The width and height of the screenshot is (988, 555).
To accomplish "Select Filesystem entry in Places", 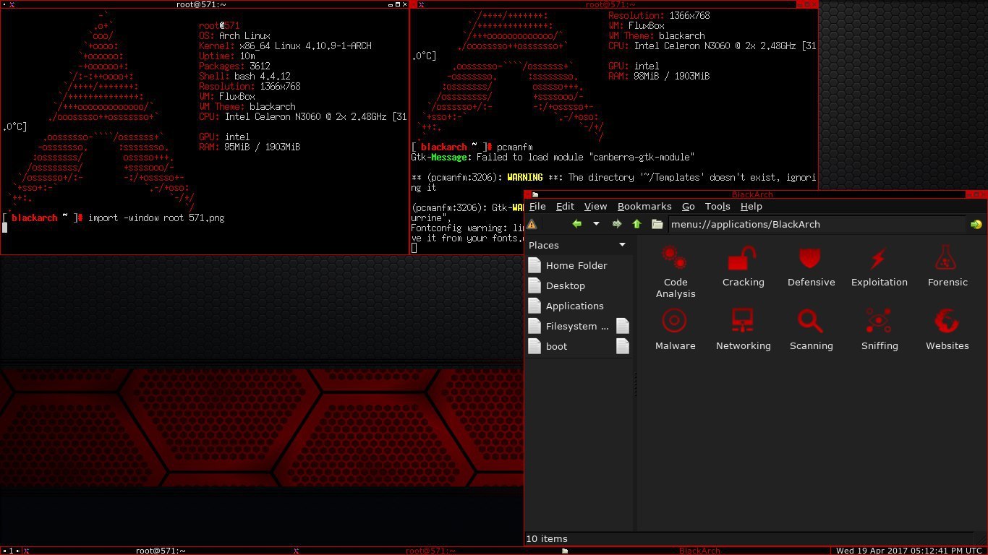I will pyautogui.click(x=577, y=326).
